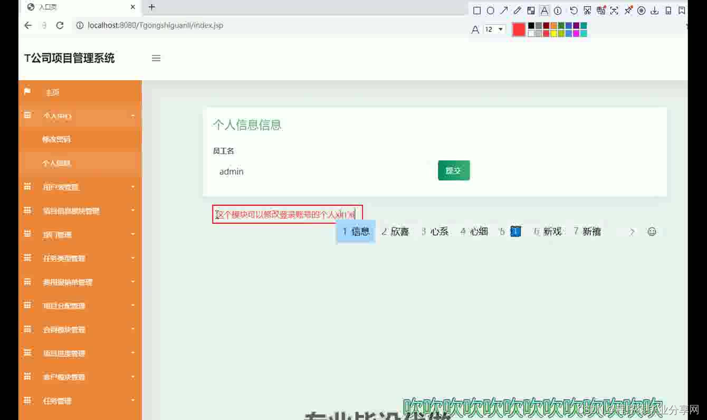Select the mosaic blur tool
This screenshot has height=420, width=707.
[x=531, y=11]
